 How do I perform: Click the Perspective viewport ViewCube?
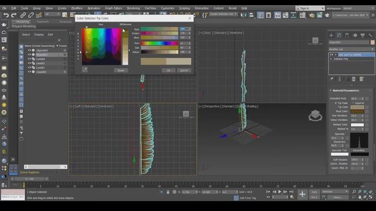click(x=315, y=116)
